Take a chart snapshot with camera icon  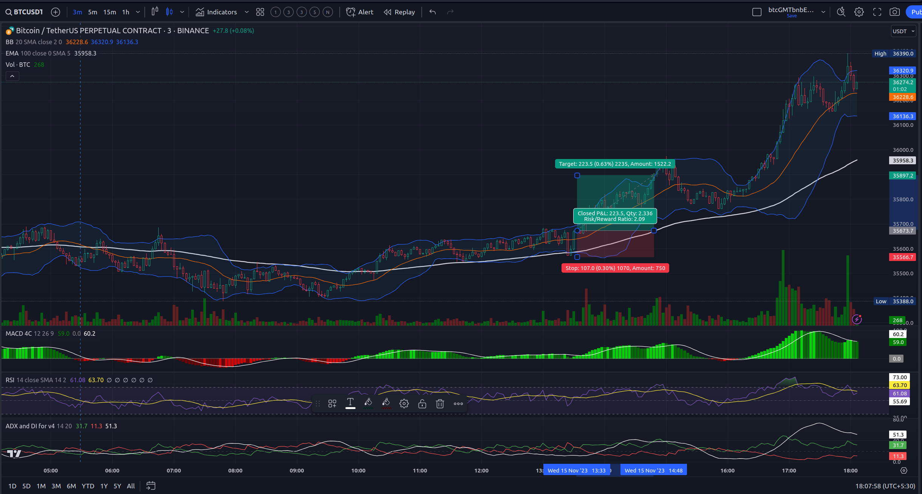[x=894, y=12]
